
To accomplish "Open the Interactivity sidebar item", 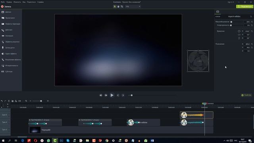I will tap(10, 66).
